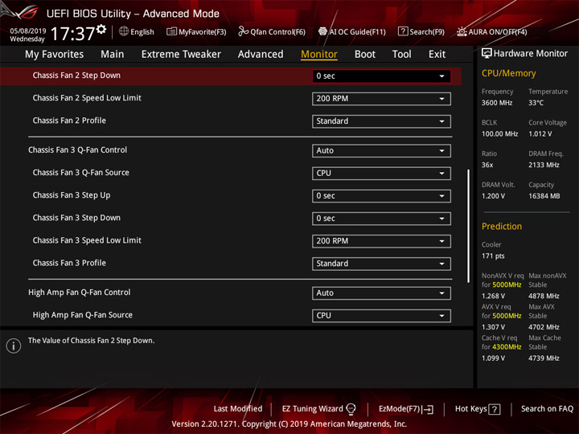The image size is (579, 434).
Task: Select Chassis Fan 3 Q-Fan Control label
Action: (77, 149)
